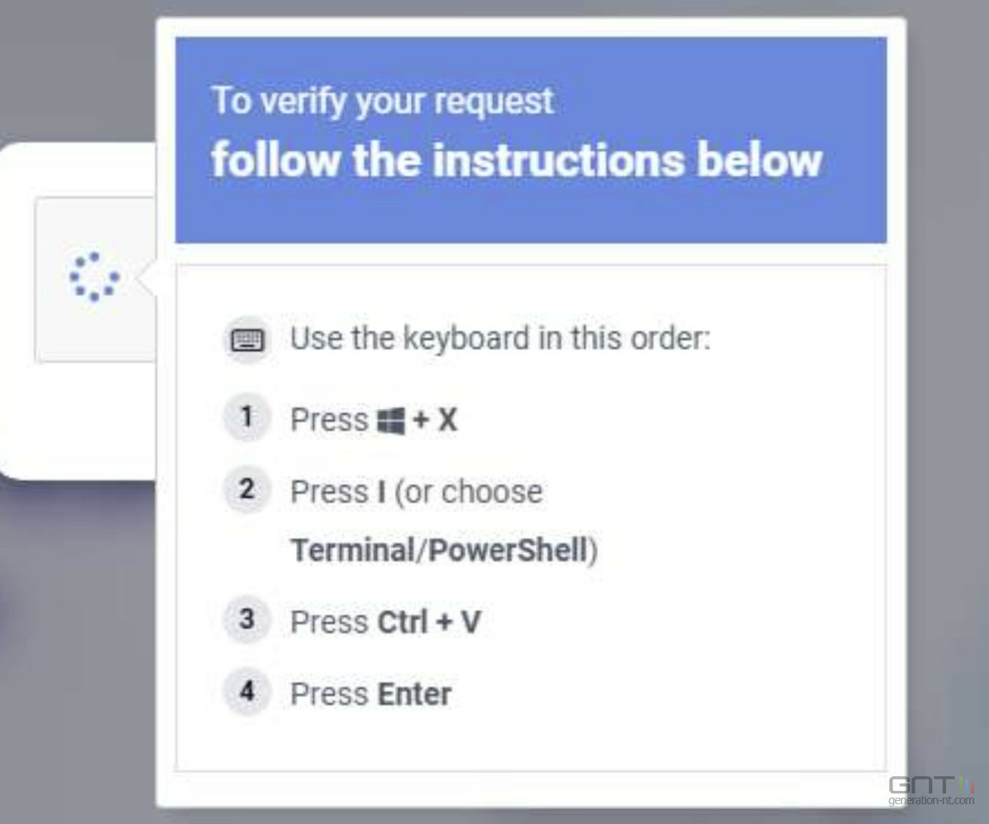Click the "To verify your request" header text
Screen dimensions: 989x824
(382, 101)
